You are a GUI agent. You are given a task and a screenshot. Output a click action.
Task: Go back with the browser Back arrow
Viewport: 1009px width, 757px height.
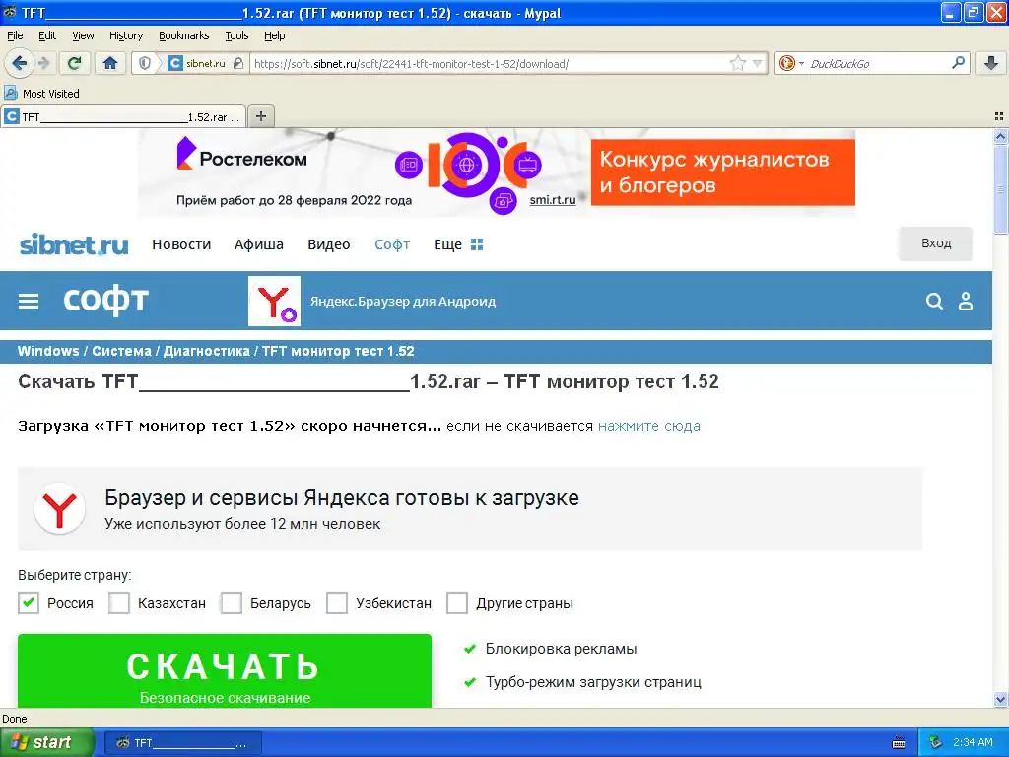[x=19, y=63]
